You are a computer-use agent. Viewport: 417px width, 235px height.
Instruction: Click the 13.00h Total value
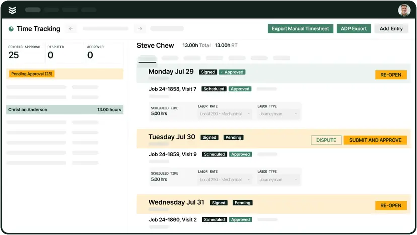pyautogui.click(x=196, y=45)
